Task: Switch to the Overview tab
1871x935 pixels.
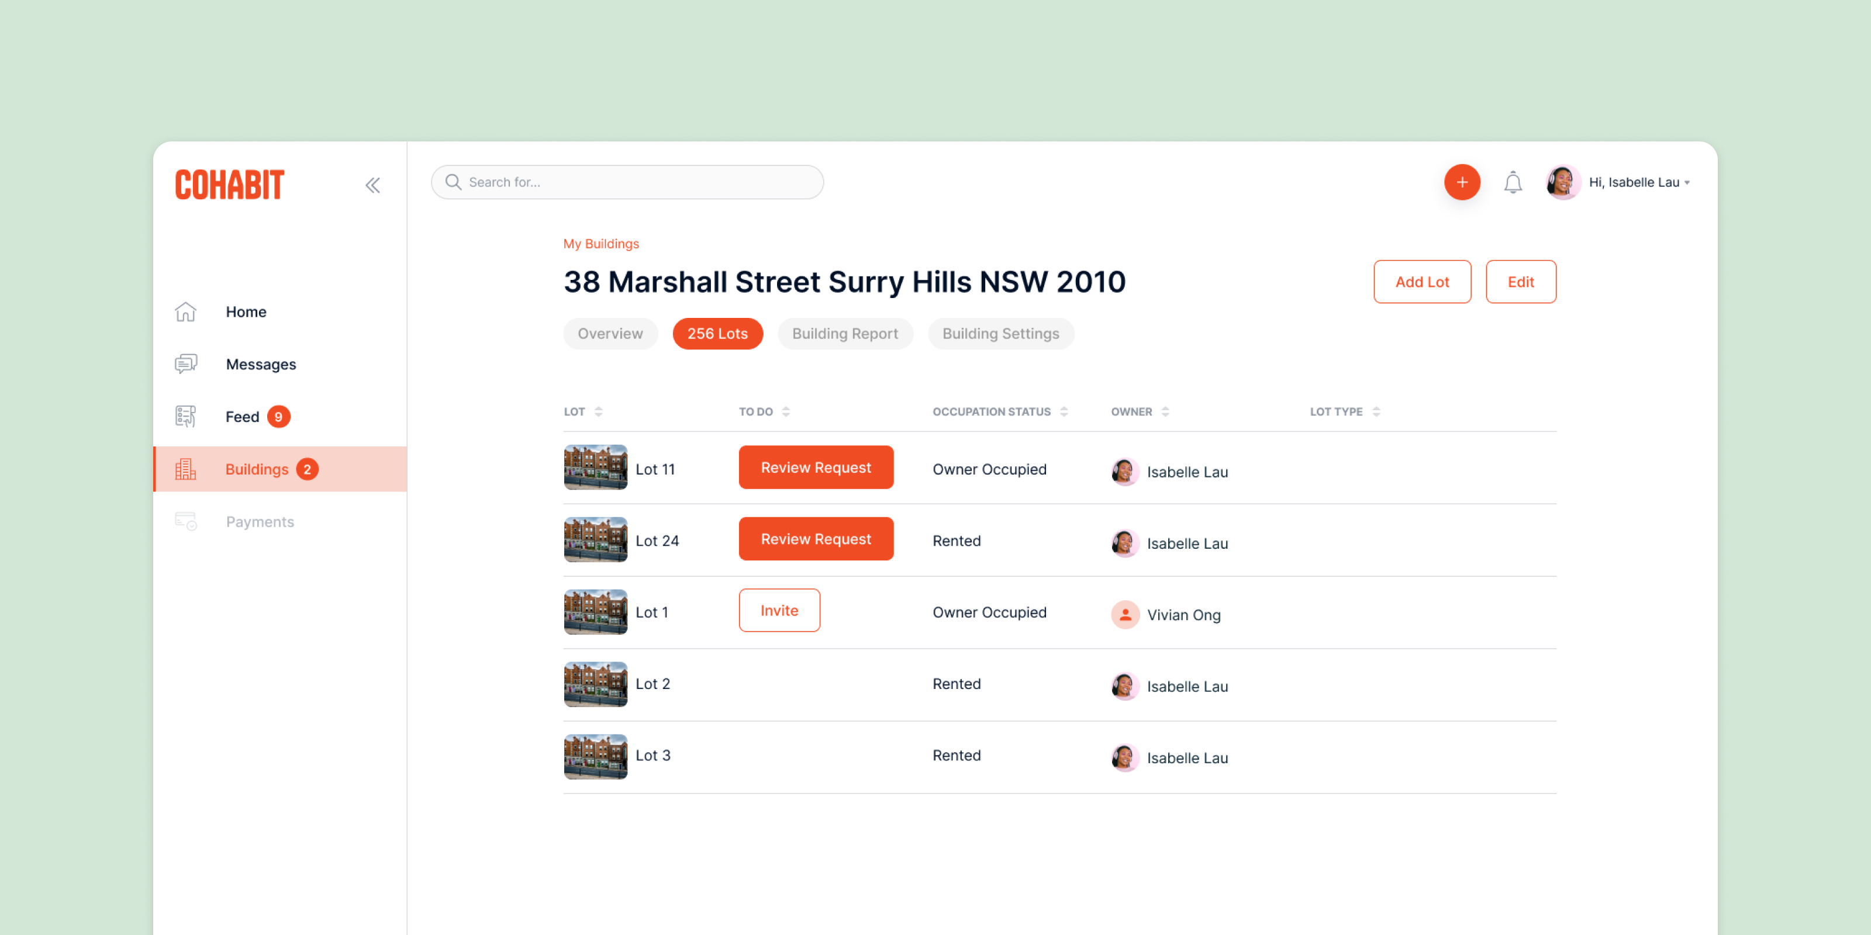Action: 610,333
